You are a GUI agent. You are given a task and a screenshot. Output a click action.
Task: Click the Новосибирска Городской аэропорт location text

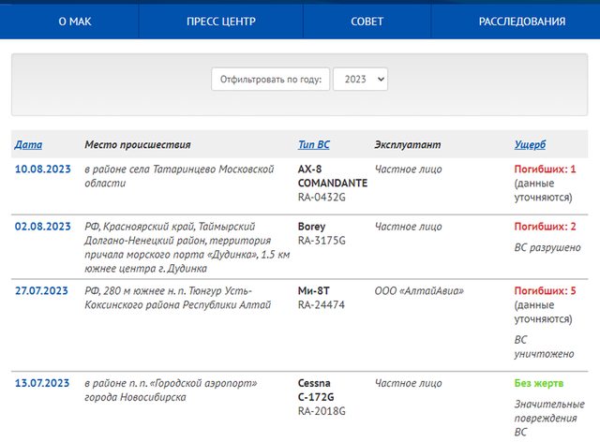point(171,390)
